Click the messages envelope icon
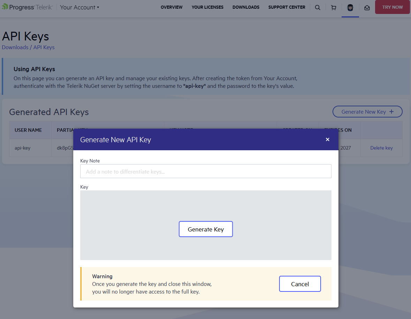 pos(367,7)
